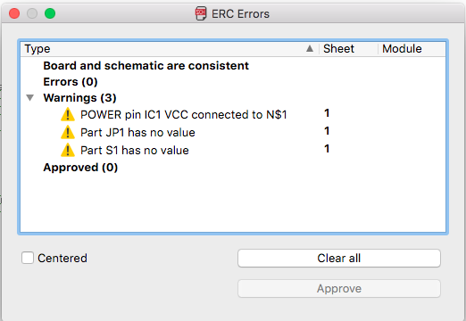Click the warning triangle beside Part S1
Image resolution: width=466 pixels, height=321 pixels.
[x=68, y=150]
